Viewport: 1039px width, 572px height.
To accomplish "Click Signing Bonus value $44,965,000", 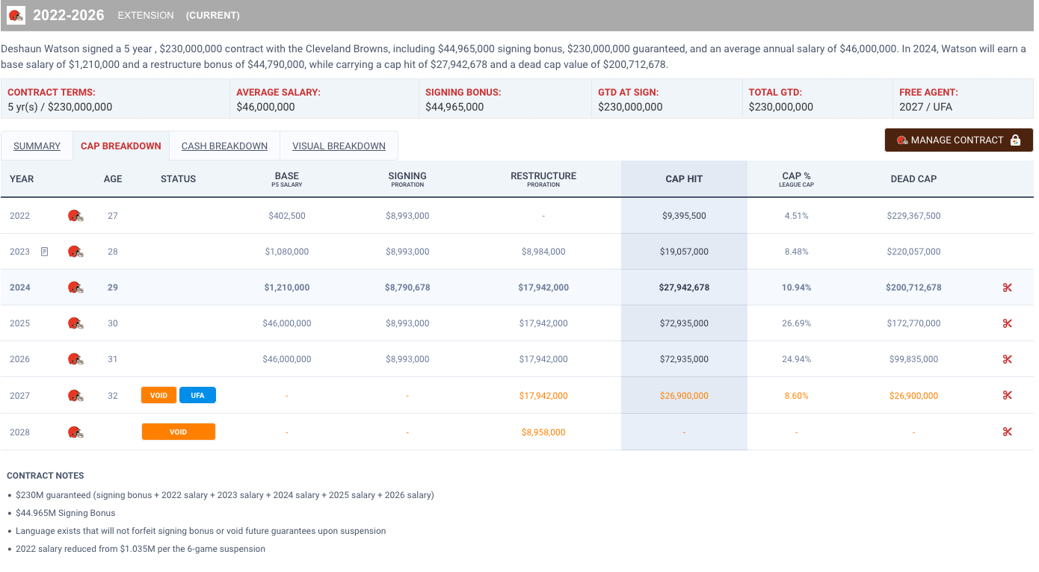I will point(454,107).
